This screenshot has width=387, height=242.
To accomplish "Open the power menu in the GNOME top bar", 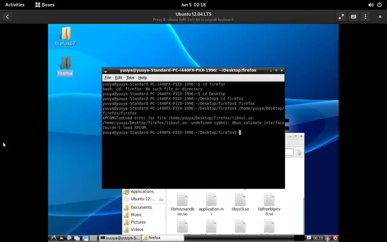I will pyautogui.click(x=380, y=5).
